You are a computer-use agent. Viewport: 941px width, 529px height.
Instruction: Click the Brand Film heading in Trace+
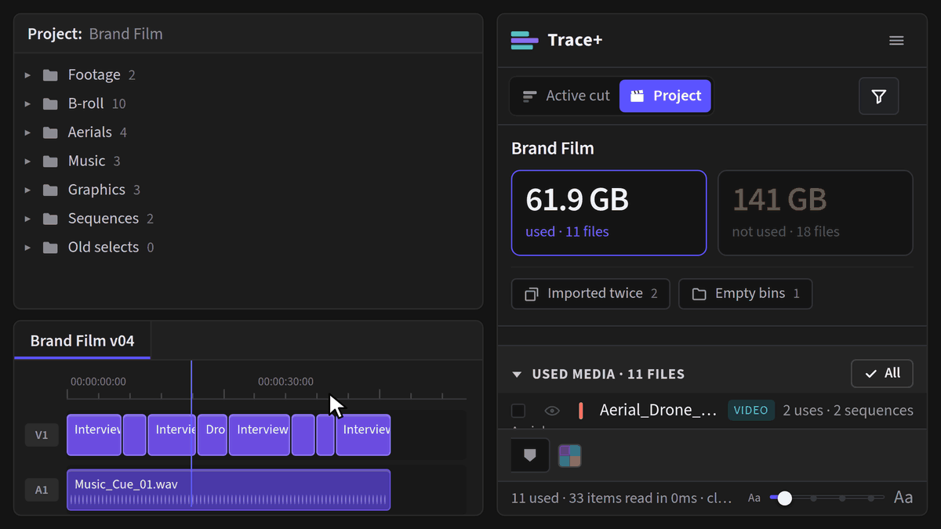click(x=553, y=149)
